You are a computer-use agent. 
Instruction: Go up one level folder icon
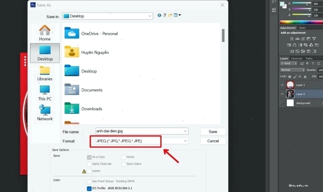tap(165, 15)
